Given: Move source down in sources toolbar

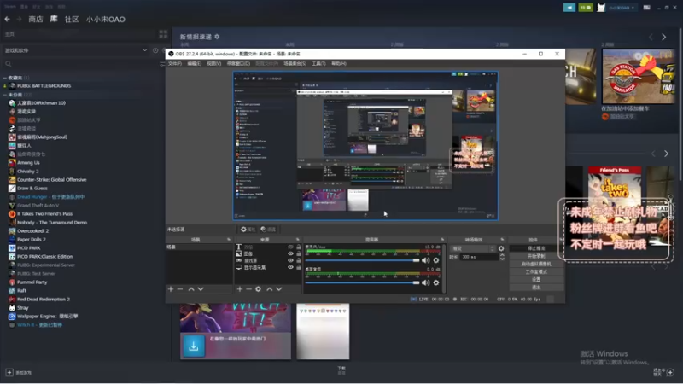Looking at the screenshot, I should [279, 289].
